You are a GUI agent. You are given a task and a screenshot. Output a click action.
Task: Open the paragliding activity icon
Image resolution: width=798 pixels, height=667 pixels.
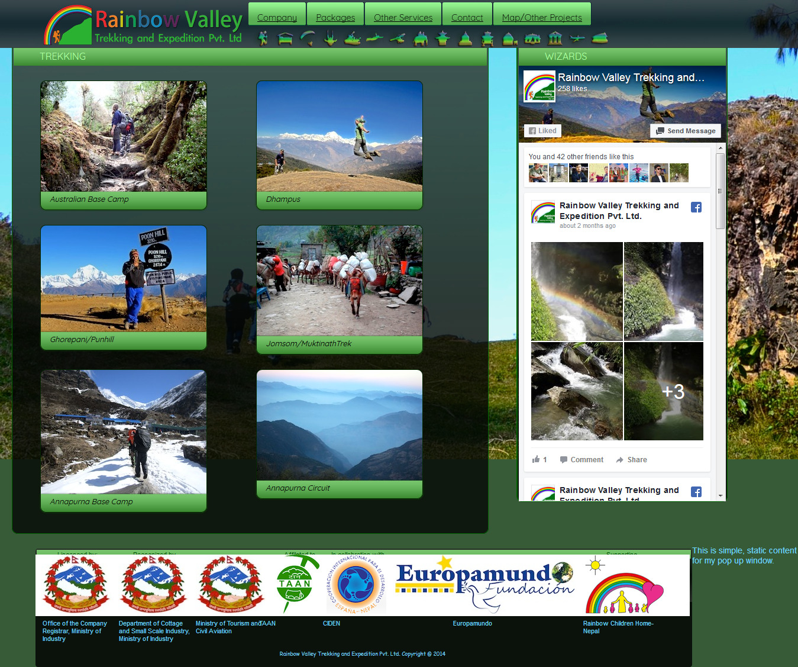(307, 39)
